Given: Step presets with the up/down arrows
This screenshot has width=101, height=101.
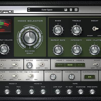Looking at the screenshot, I should [29, 10].
